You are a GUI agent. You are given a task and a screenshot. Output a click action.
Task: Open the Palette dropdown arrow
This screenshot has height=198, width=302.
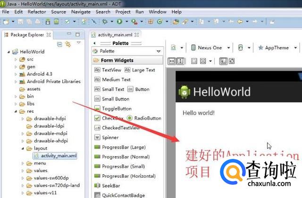click(159, 51)
